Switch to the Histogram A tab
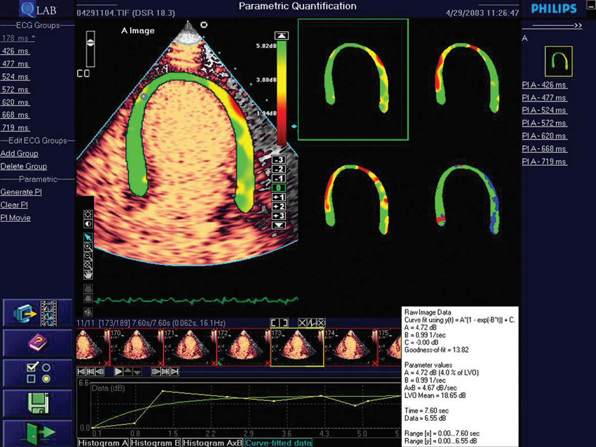This screenshot has width=596, height=447. [x=103, y=443]
